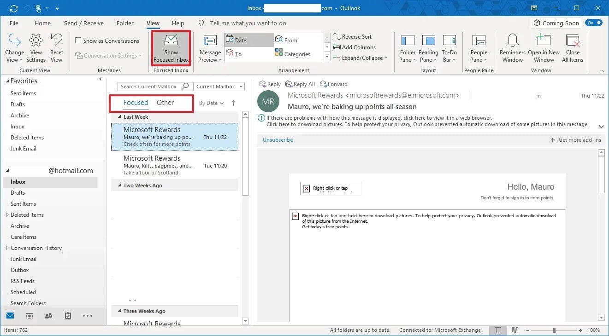This screenshot has width=609, height=336.
Task: Open the Send / Receive ribbon tab
Action: pyautogui.click(x=83, y=23)
